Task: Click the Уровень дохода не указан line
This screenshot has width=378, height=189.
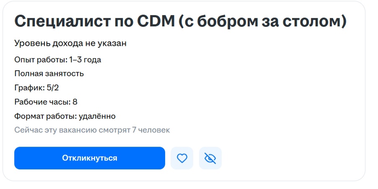Action: point(70,43)
